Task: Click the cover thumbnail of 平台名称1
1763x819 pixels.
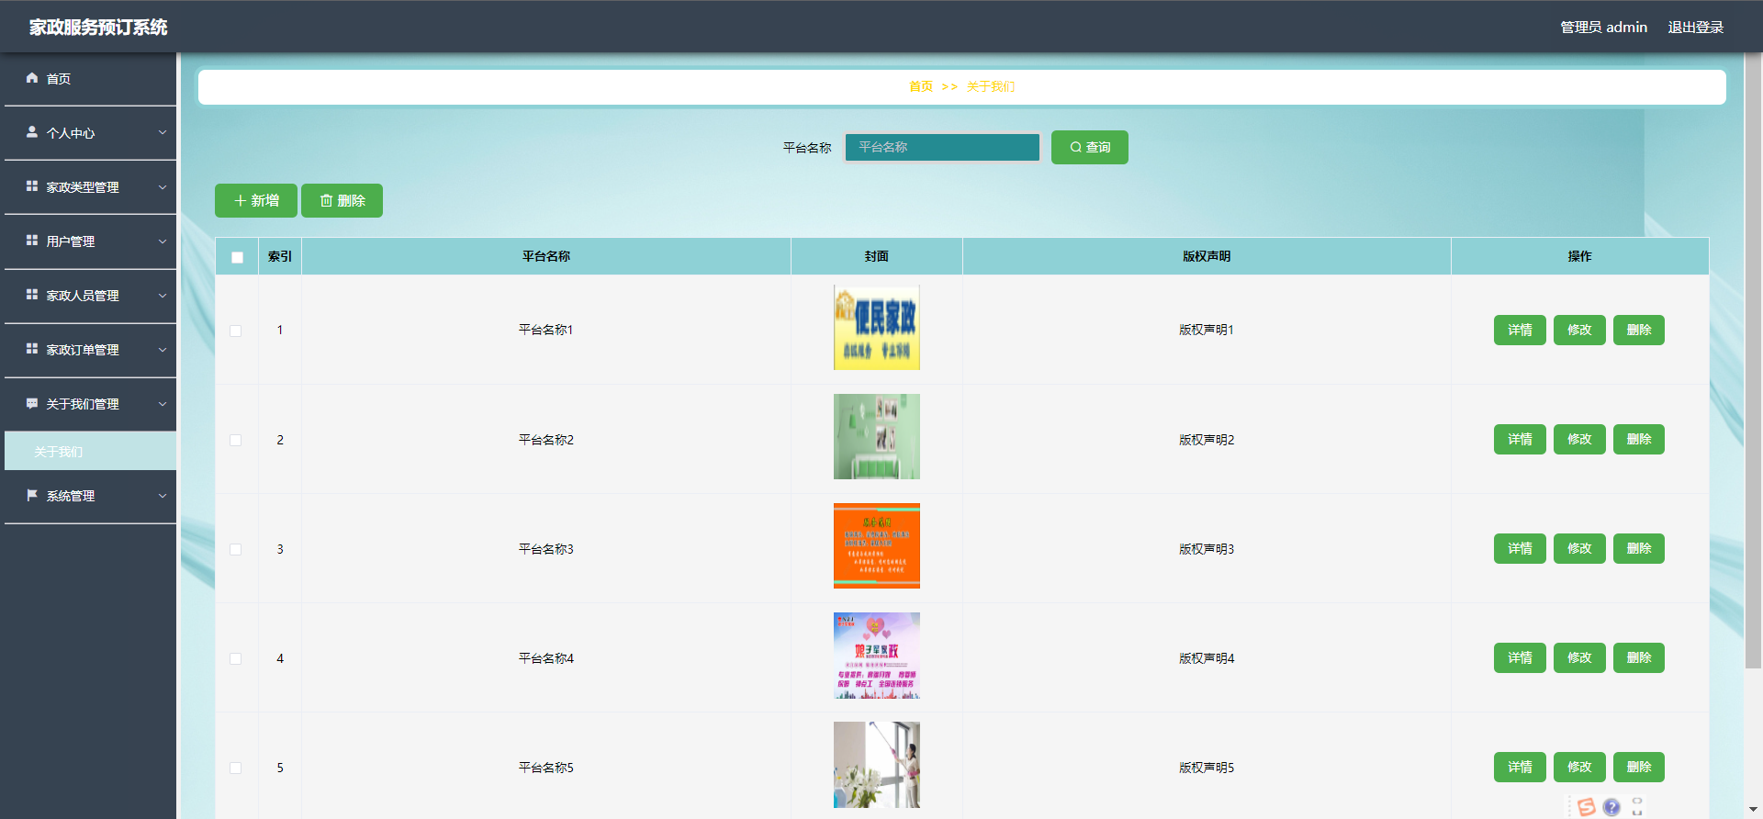Action: (877, 328)
